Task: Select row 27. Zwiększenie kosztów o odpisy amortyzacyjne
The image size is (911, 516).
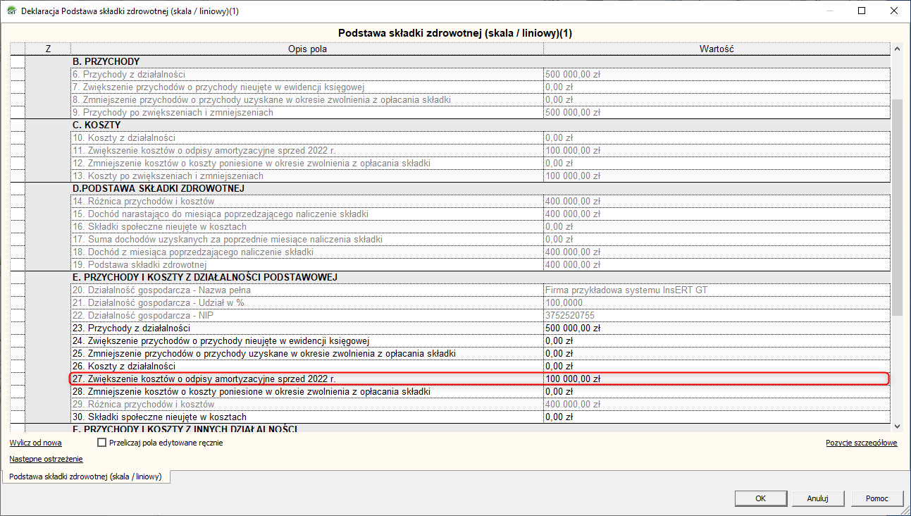Action: tap(307, 379)
